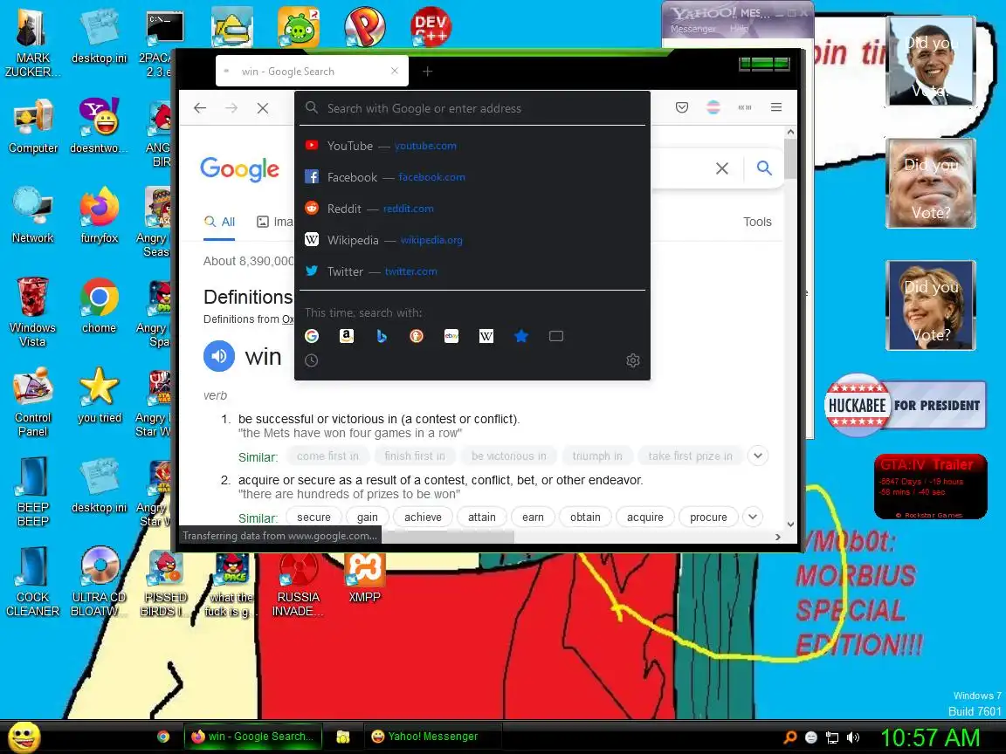Click the Huckabee for President banner

(x=905, y=405)
